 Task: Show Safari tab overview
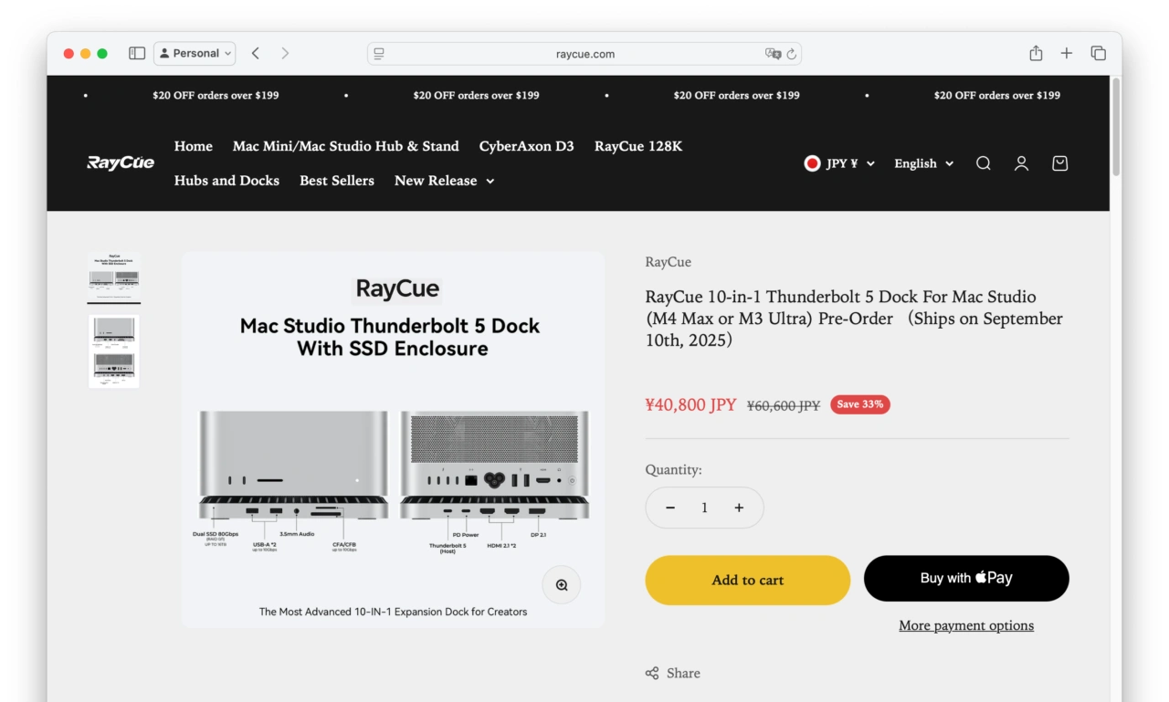click(1098, 54)
